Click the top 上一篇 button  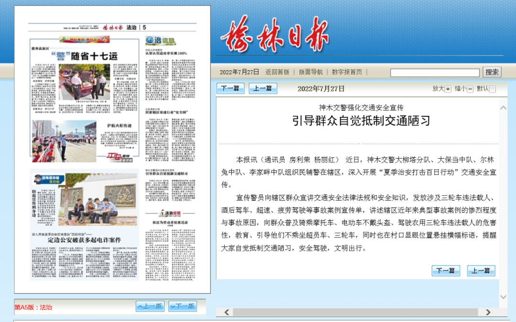263,88
